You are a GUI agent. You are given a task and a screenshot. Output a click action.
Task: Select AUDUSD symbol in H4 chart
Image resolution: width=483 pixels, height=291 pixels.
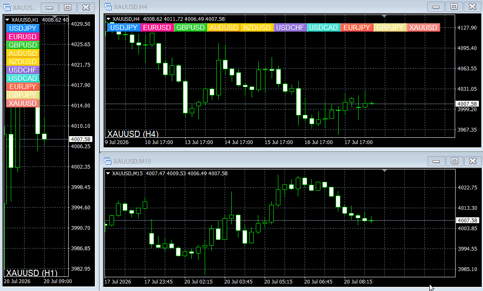(x=224, y=27)
